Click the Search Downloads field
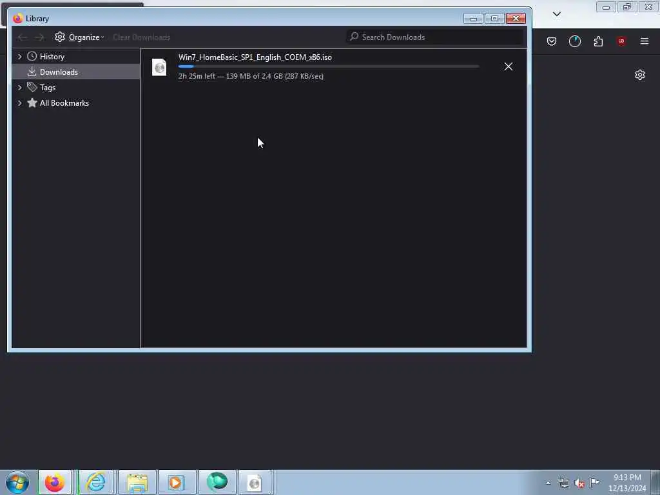This screenshot has width=660, height=495. [x=435, y=37]
